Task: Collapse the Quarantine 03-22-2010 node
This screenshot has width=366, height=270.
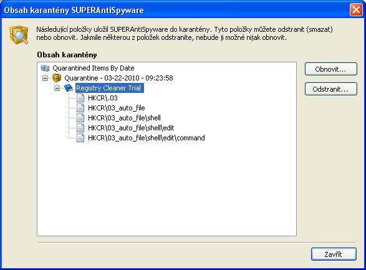Action: click(x=45, y=78)
